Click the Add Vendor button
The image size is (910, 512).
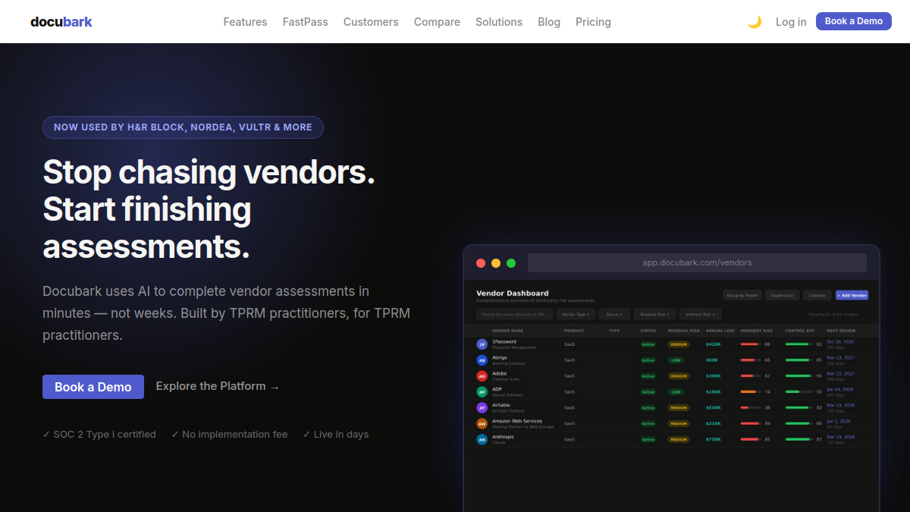point(852,295)
